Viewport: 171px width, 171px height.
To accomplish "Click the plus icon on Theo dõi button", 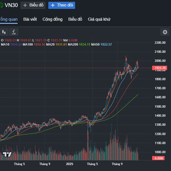I will (x=53, y=5).
